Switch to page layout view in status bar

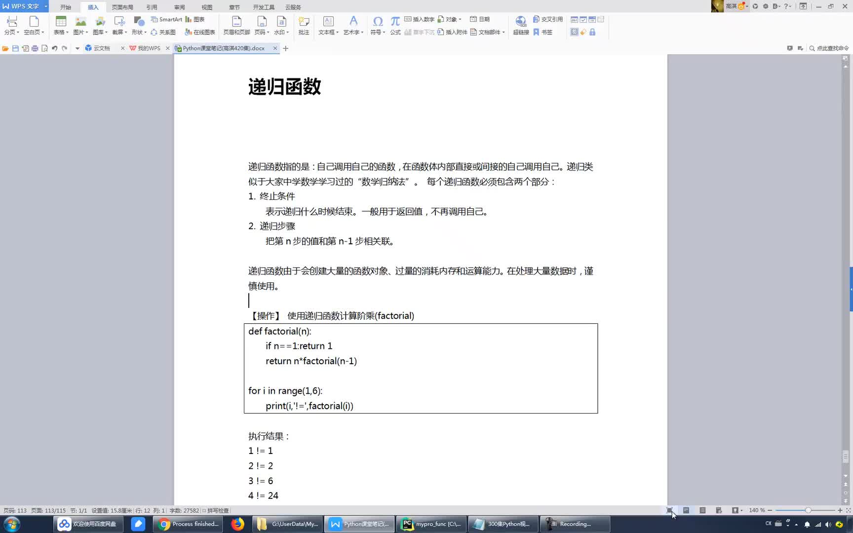[686, 510]
